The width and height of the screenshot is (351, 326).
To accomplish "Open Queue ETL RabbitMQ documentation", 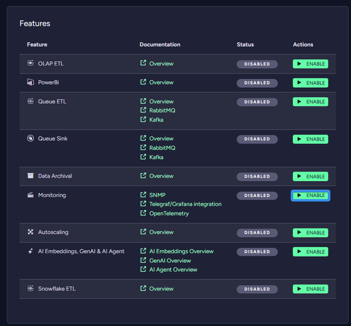I will [x=162, y=110].
